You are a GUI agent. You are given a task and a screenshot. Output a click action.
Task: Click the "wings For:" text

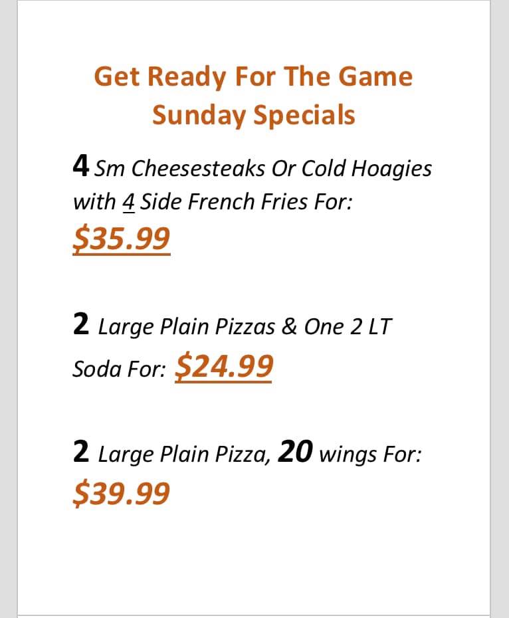pyautogui.click(x=370, y=455)
